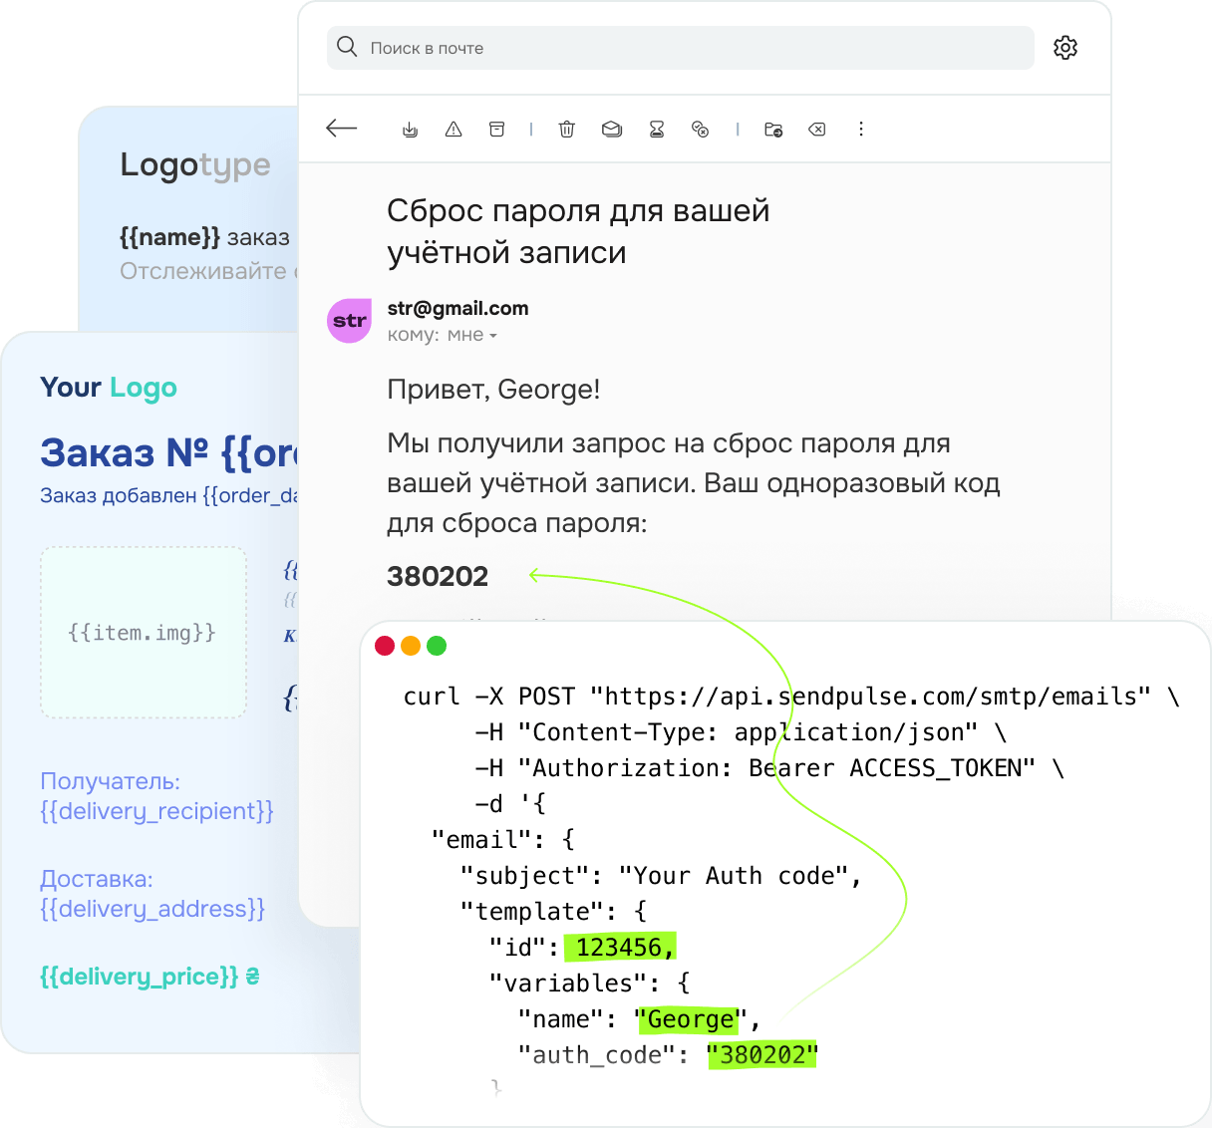Image resolution: width=1212 pixels, height=1128 pixels.
Task: Report spam with the warning triangle icon
Action: (x=454, y=130)
